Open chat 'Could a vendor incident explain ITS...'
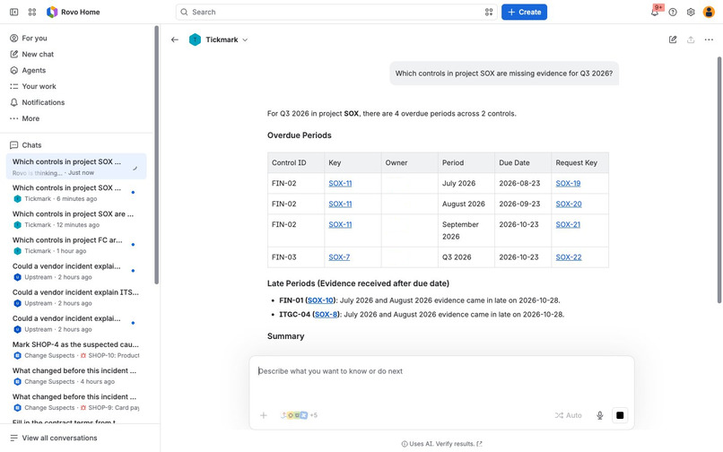Viewport: 723px width, 452px height. [76, 297]
